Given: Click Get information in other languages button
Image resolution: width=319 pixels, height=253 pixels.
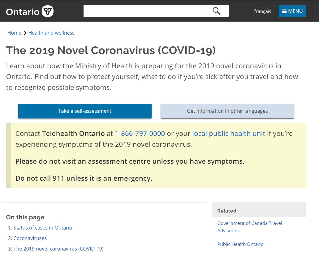Looking at the screenshot, I should [227, 111].
